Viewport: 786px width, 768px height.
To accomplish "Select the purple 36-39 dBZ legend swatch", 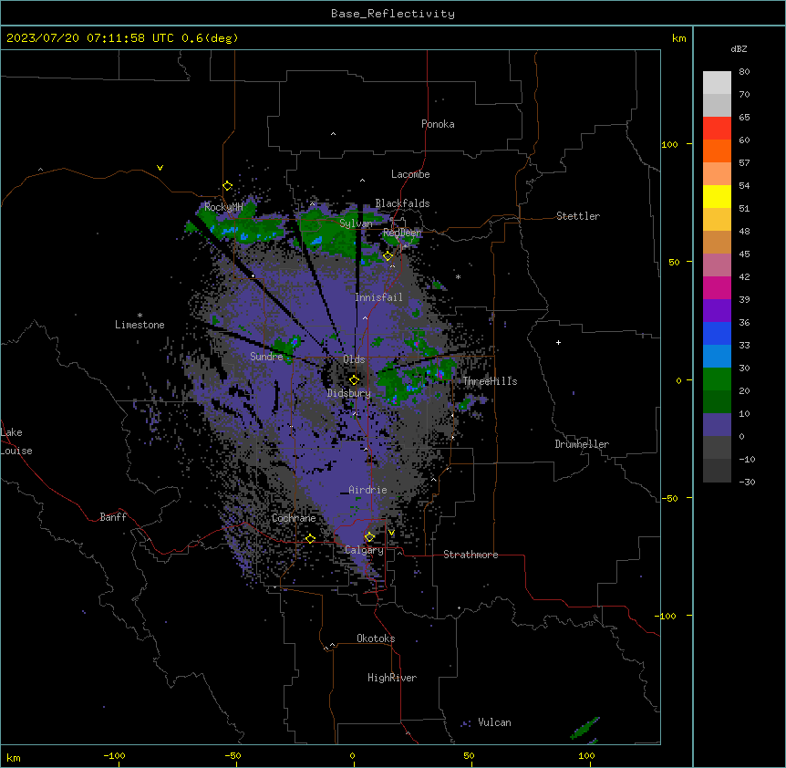I will (x=717, y=311).
